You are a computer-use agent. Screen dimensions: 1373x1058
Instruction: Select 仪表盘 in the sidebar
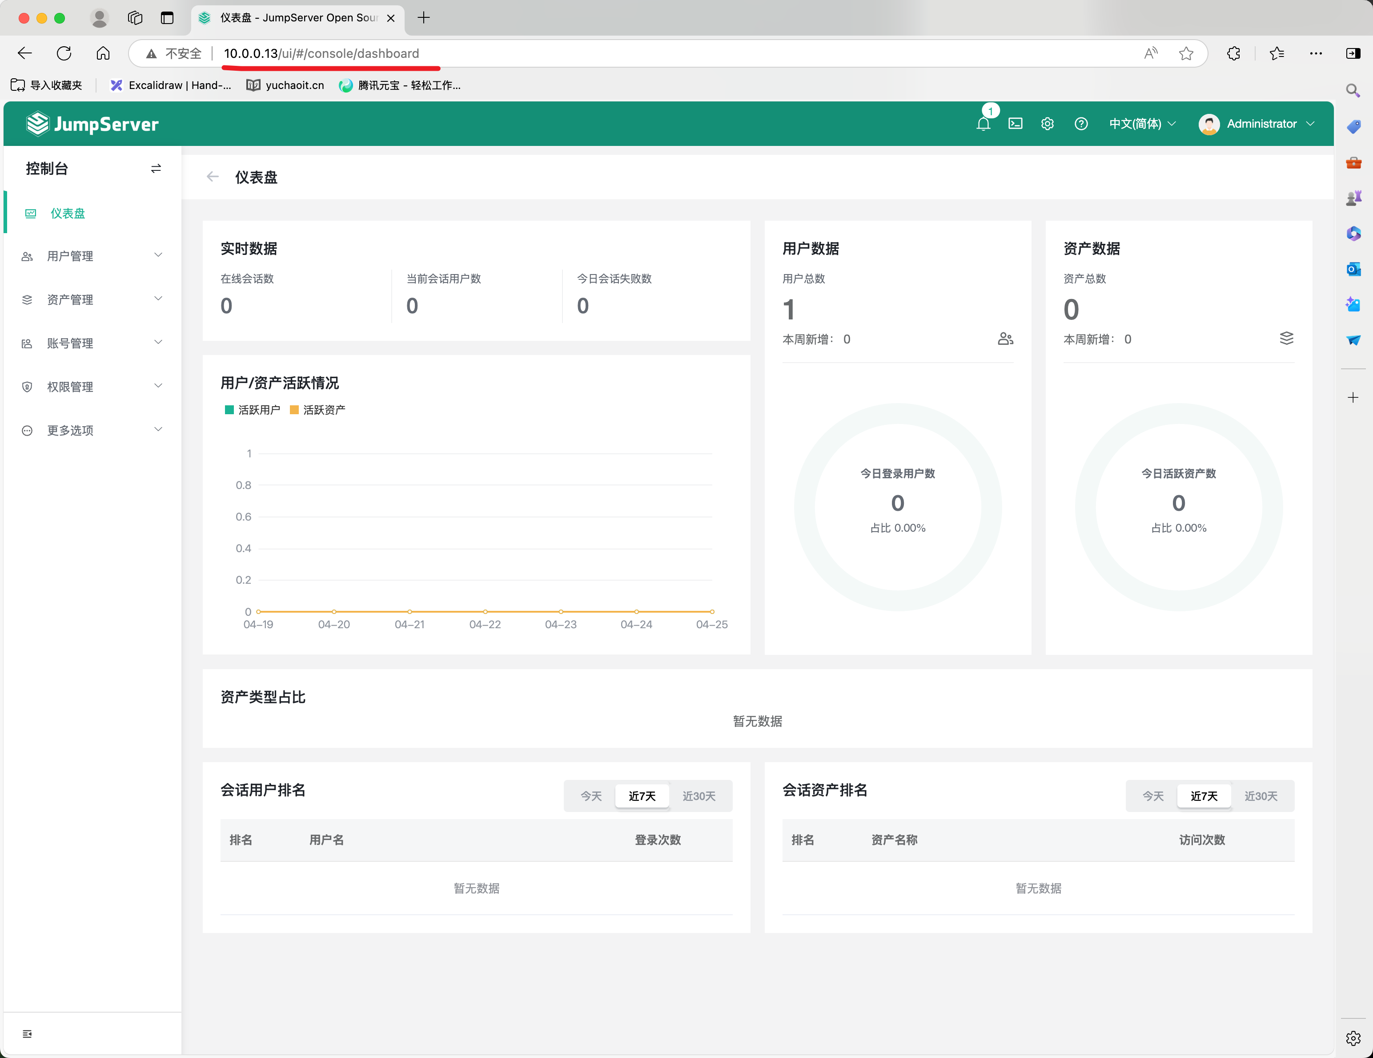pos(68,213)
